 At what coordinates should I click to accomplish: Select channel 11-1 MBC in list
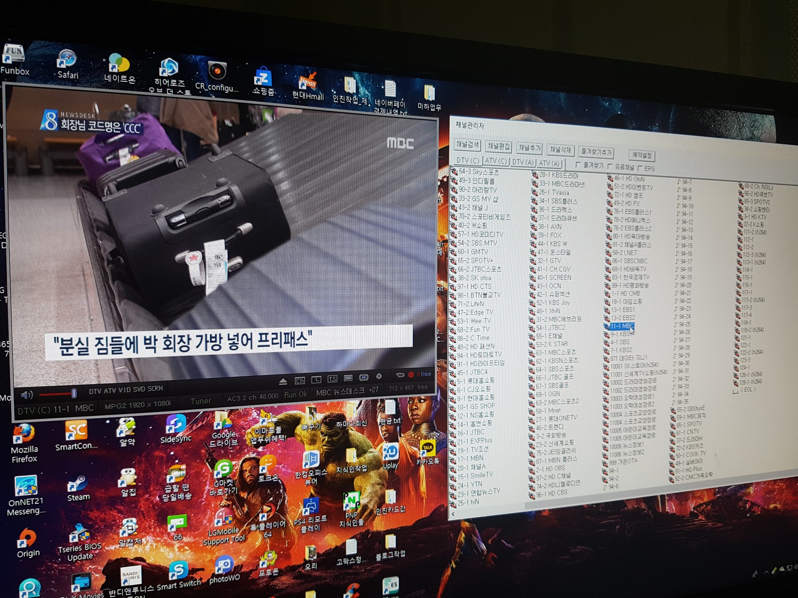coord(622,326)
